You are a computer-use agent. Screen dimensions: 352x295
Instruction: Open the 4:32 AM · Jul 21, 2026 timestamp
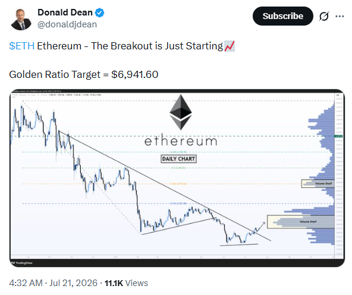pos(53,283)
